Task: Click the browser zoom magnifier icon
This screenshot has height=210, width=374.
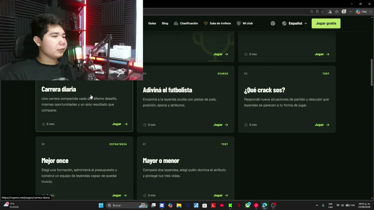Action: (312, 12)
